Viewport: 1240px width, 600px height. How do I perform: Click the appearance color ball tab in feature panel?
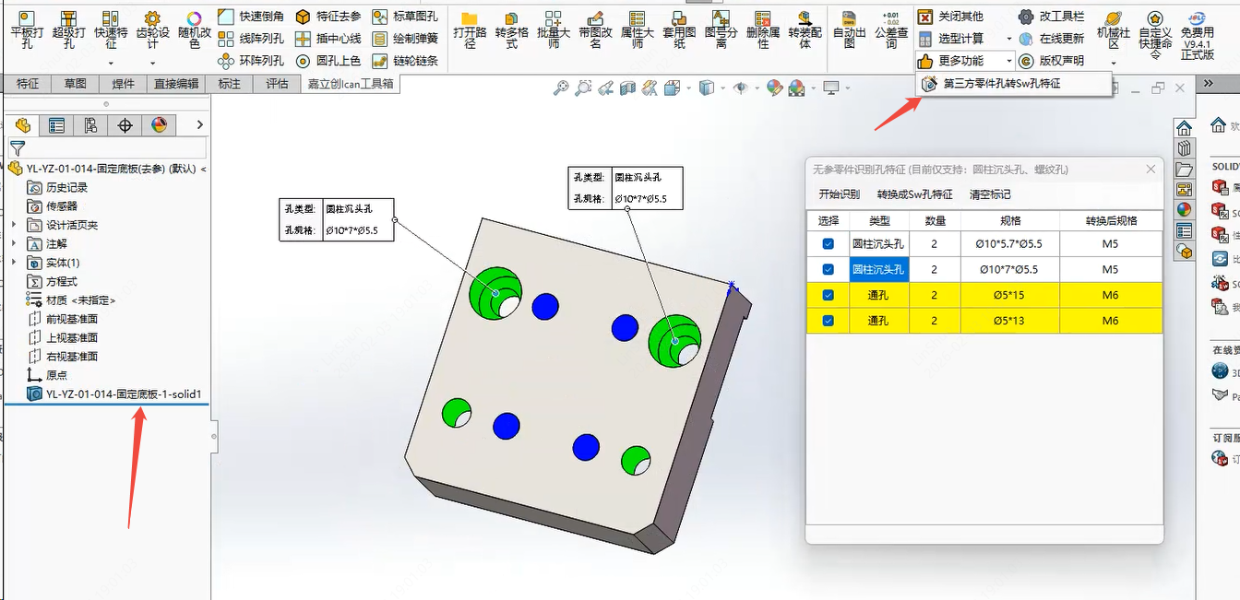[x=159, y=125]
